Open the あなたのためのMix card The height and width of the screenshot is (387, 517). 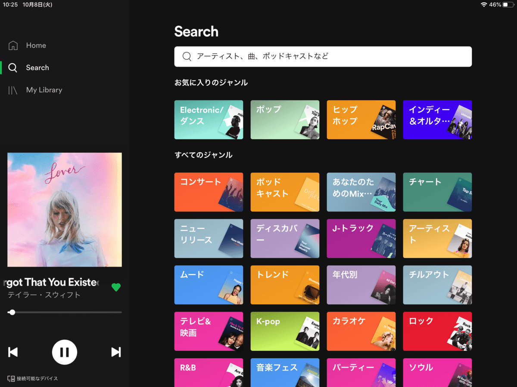[x=361, y=192]
